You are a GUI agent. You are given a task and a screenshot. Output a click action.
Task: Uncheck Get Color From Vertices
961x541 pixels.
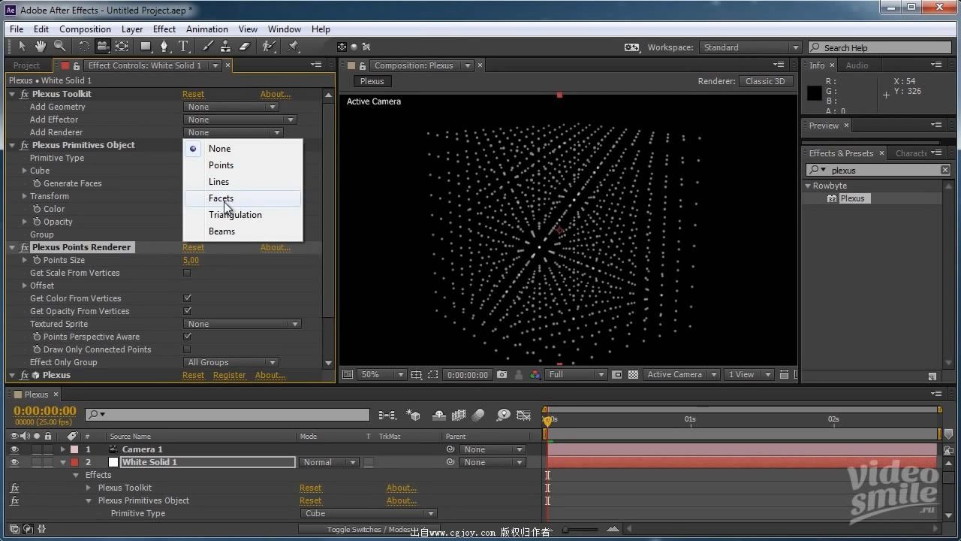point(187,298)
